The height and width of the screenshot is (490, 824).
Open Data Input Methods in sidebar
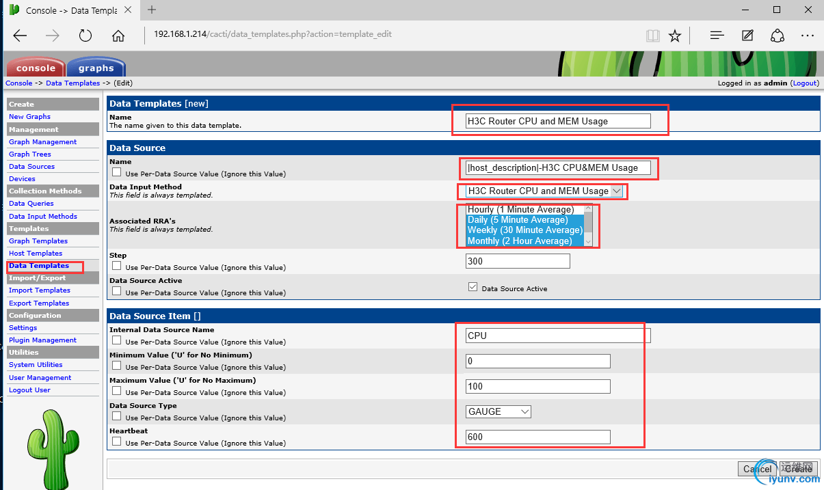tap(43, 216)
